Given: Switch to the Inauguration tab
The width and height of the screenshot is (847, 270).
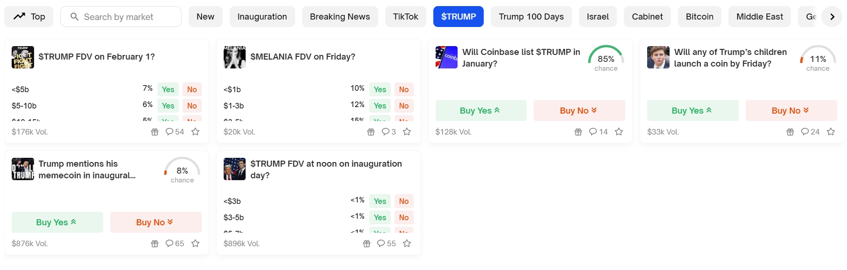Looking at the screenshot, I should pyautogui.click(x=262, y=17).
